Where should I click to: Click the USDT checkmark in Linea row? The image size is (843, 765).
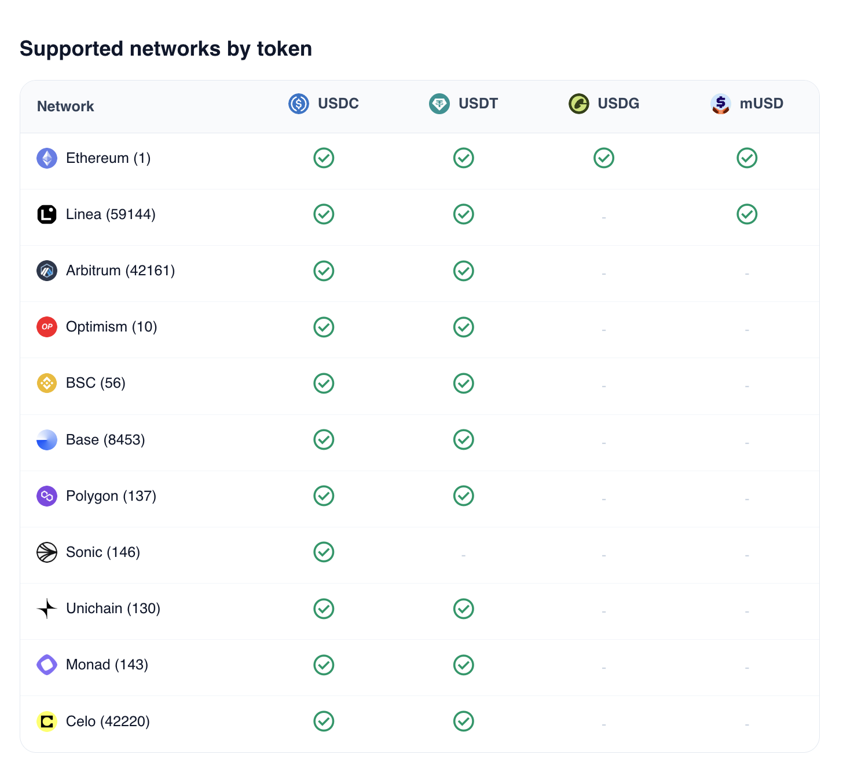tap(464, 214)
